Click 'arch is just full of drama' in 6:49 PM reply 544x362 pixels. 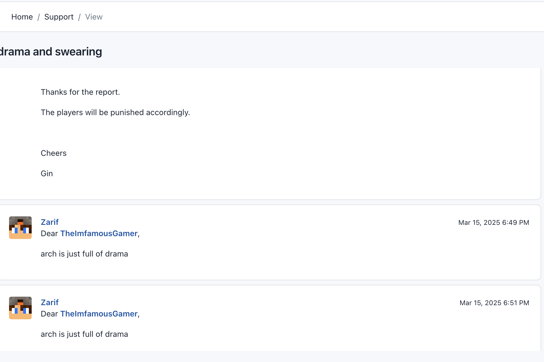84,254
